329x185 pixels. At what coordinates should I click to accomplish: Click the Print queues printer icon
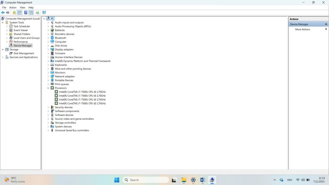click(x=52, y=84)
